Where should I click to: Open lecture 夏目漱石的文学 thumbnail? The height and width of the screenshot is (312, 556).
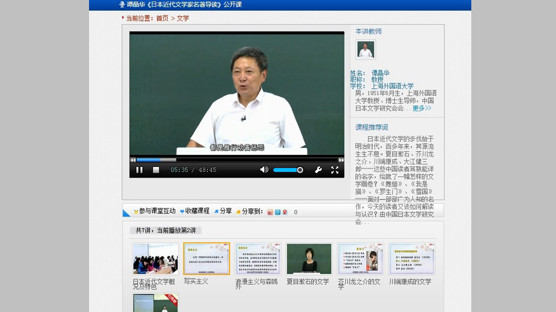tap(309, 259)
